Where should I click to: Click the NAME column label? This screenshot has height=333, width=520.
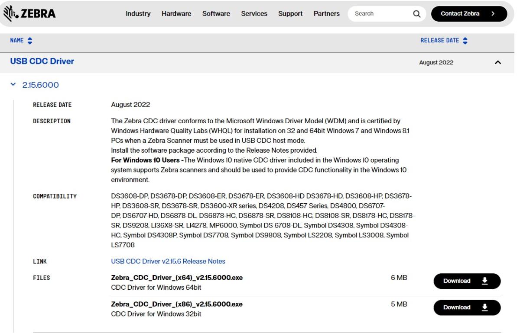pos(17,40)
